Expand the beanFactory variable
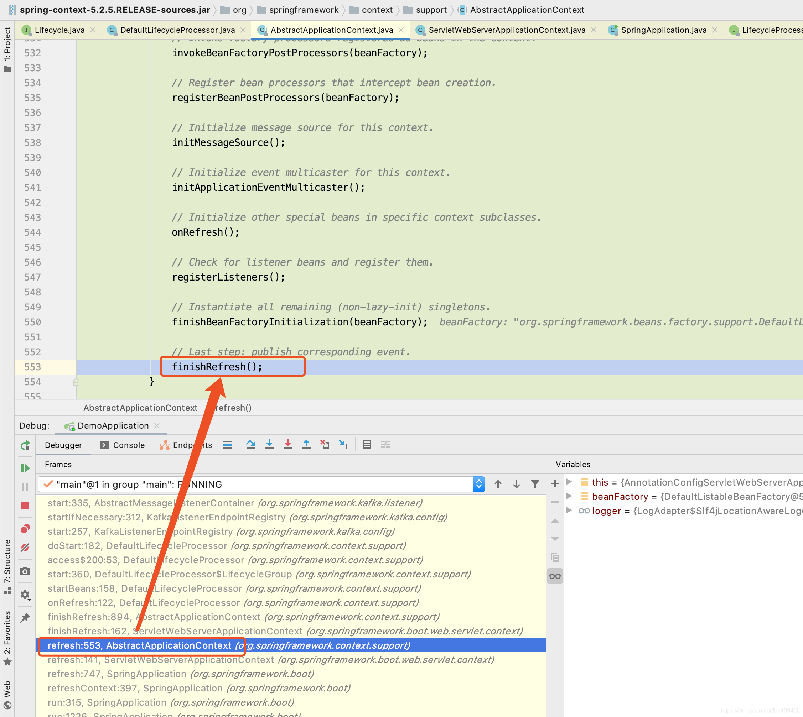 569,496
